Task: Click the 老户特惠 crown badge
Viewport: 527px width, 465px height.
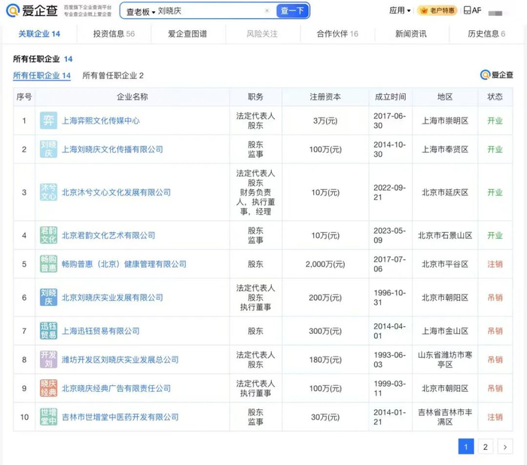Action: (x=437, y=11)
